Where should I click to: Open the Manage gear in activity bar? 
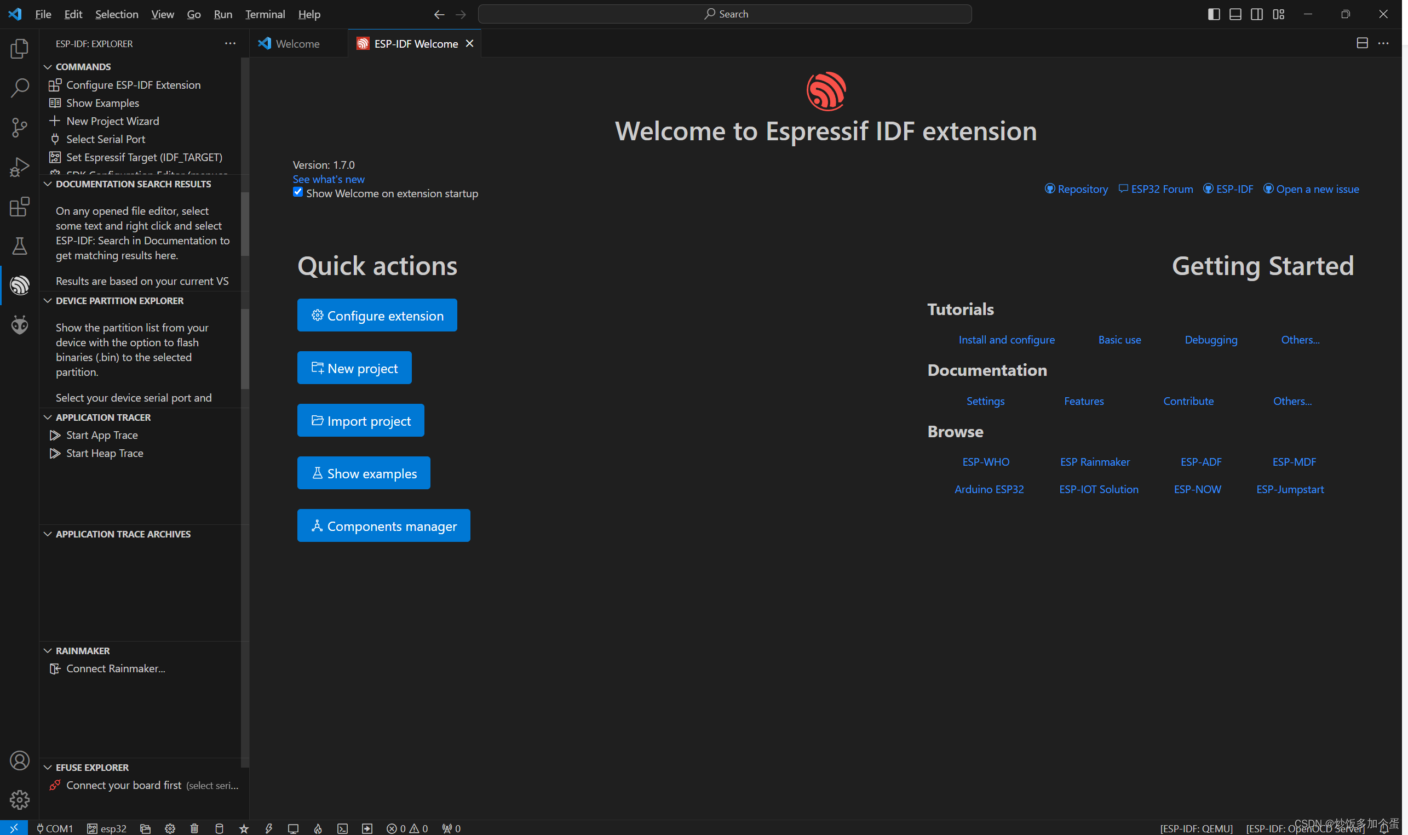click(20, 799)
